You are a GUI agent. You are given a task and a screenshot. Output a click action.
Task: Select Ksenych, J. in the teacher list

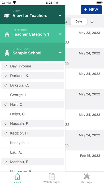[x=33, y=143]
